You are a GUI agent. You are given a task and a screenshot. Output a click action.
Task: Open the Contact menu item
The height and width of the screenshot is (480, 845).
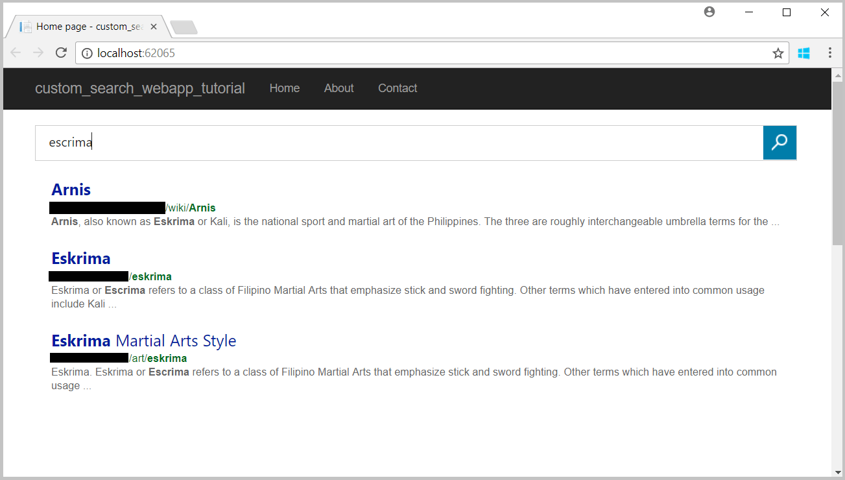398,88
